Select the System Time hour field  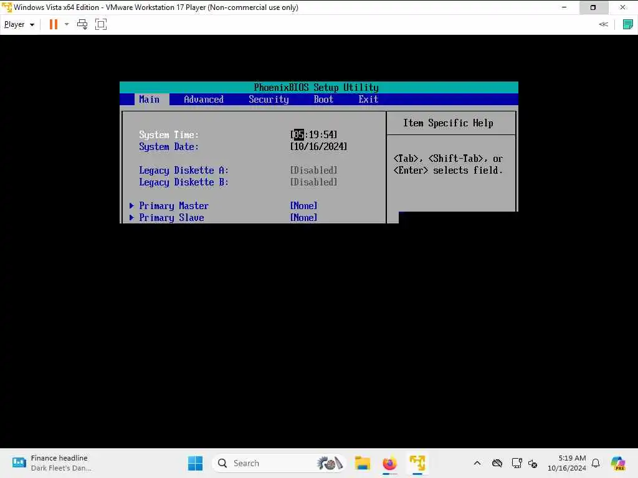pyautogui.click(x=298, y=134)
